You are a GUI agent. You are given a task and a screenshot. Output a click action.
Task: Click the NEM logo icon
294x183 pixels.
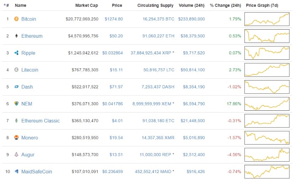pos(16,104)
